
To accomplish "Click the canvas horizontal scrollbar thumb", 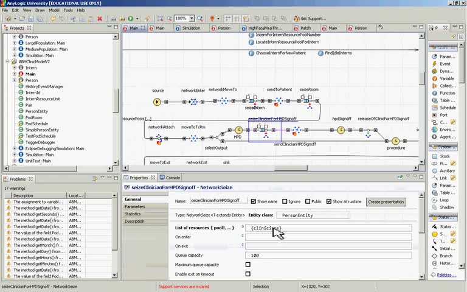I will coord(291,169).
